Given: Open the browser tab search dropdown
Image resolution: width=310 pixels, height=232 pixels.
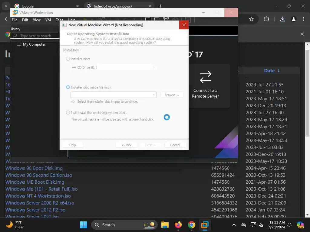Looking at the screenshot, I should pyautogui.click(x=6, y=6).
